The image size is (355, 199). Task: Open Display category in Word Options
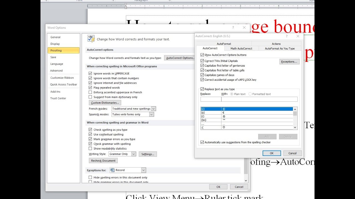(x=64, y=44)
